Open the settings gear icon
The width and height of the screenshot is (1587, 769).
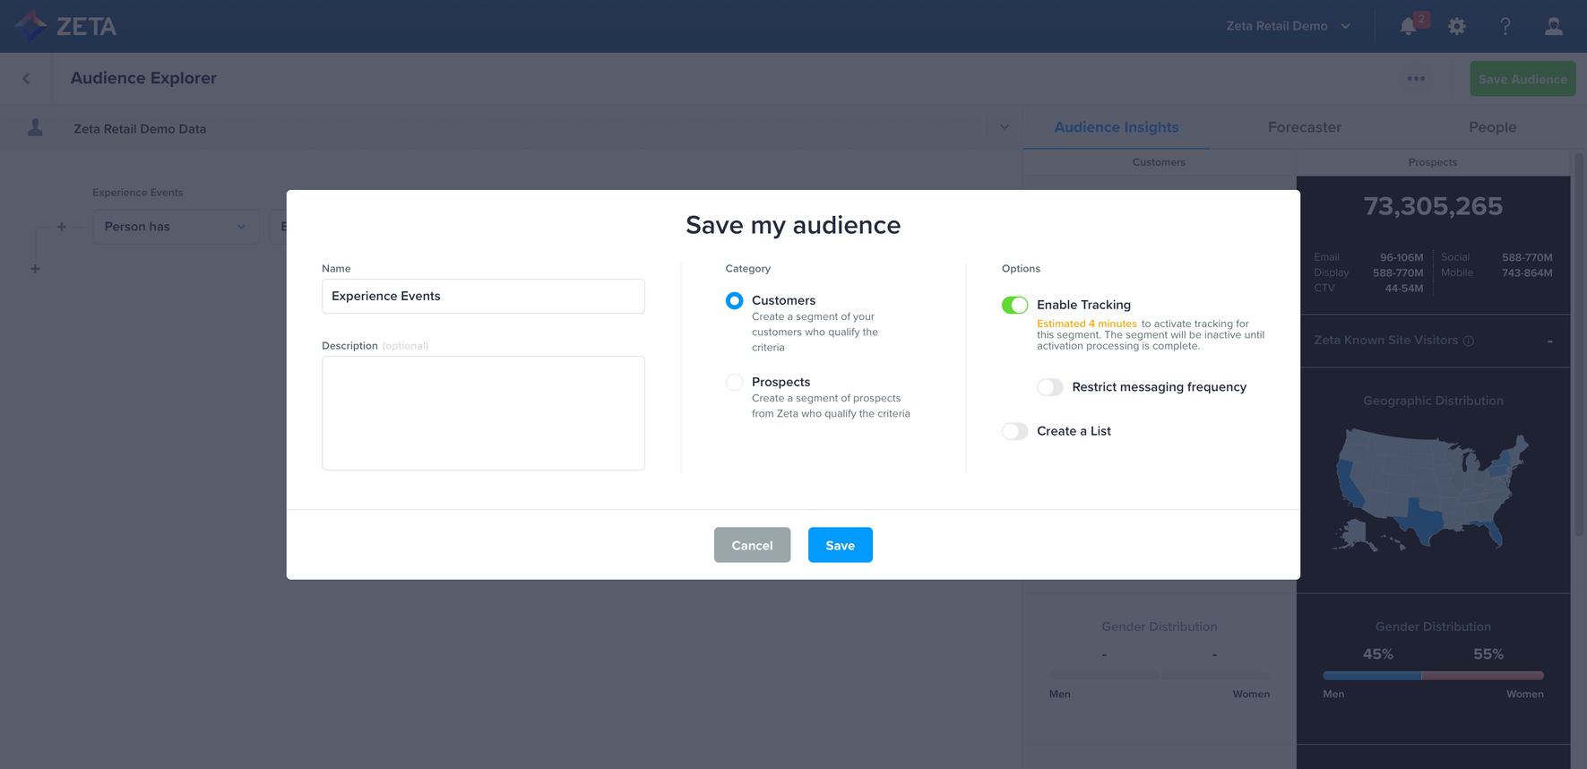click(1457, 27)
